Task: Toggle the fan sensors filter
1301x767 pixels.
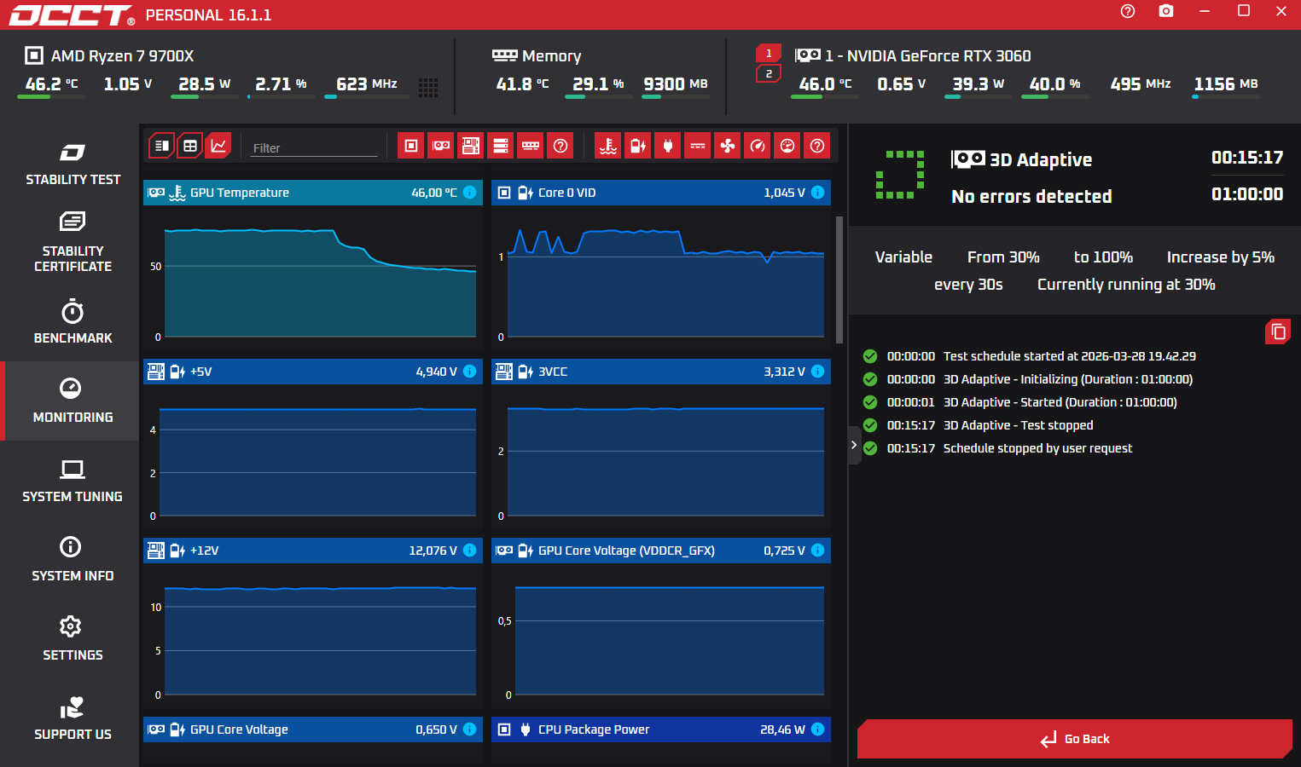Action: (x=728, y=146)
